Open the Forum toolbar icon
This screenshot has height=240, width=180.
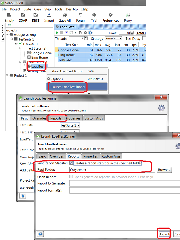pyautogui.click(x=81, y=15)
